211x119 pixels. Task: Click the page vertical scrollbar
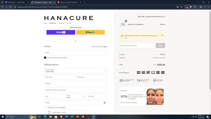pyautogui.click(x=210, y=51)
